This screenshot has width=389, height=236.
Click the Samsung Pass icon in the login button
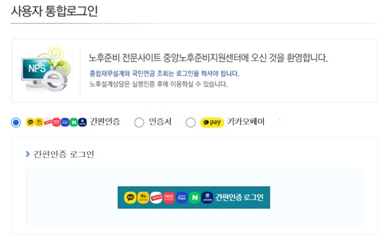click(182, 198)
